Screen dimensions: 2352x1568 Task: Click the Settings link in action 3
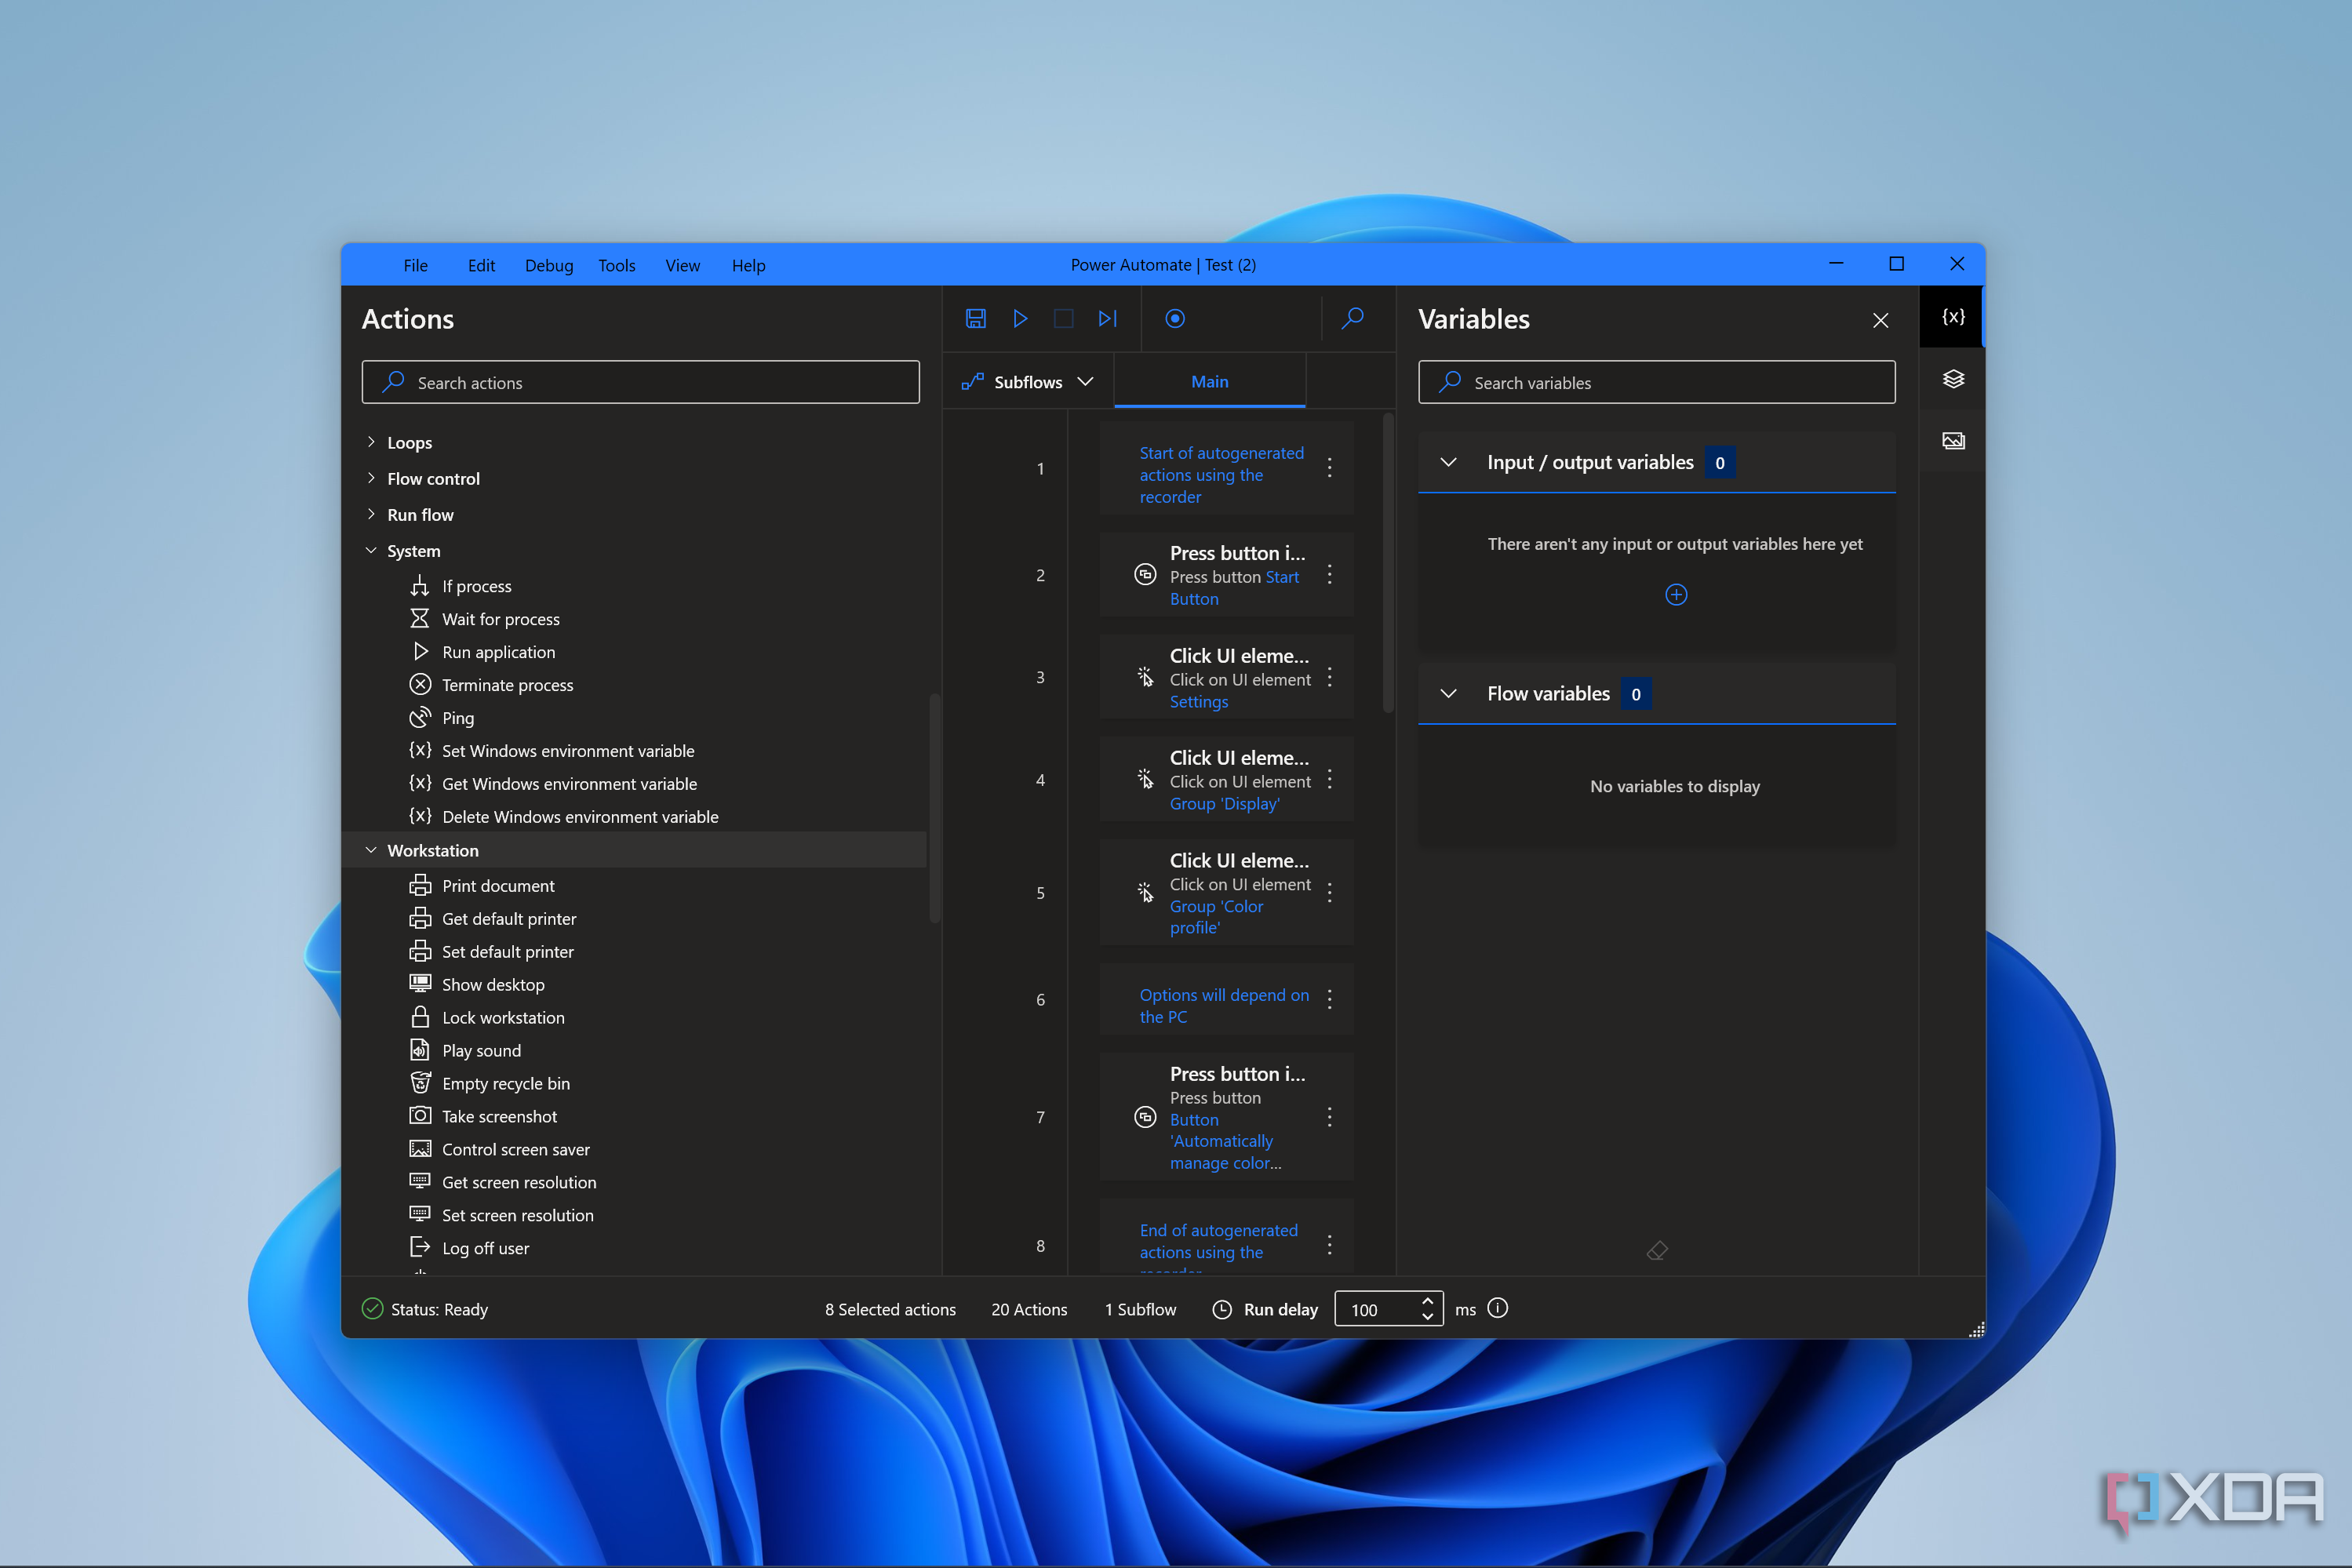[1199, 702]
